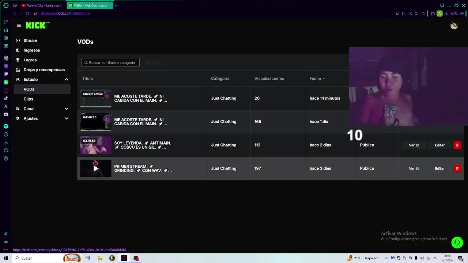Screen dimensions: 468x263
Task: Click the address bar URL
Action: (x=65, y=14)
